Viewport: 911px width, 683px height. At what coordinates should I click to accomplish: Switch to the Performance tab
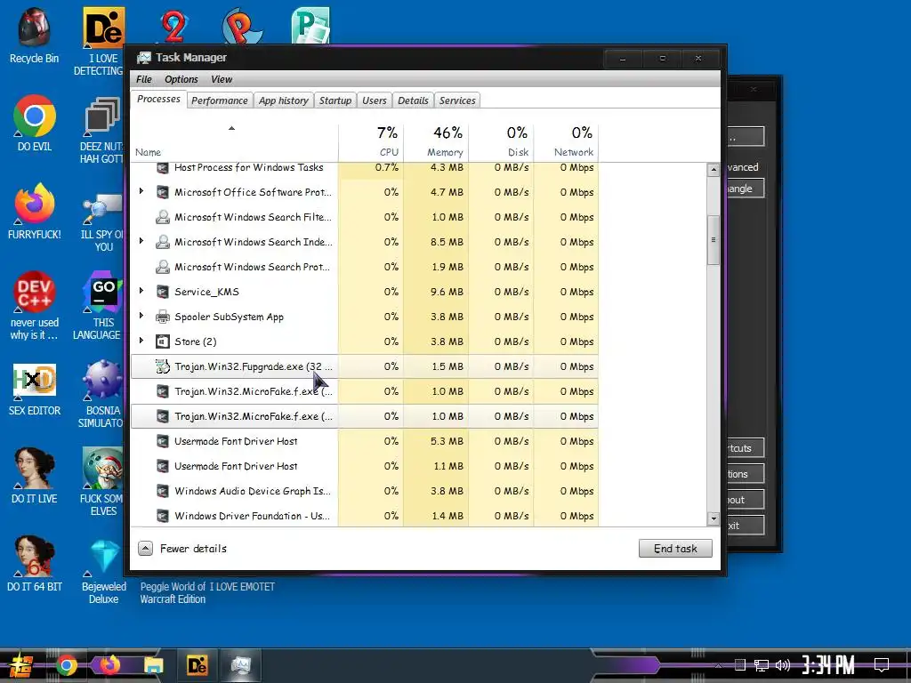220,100
